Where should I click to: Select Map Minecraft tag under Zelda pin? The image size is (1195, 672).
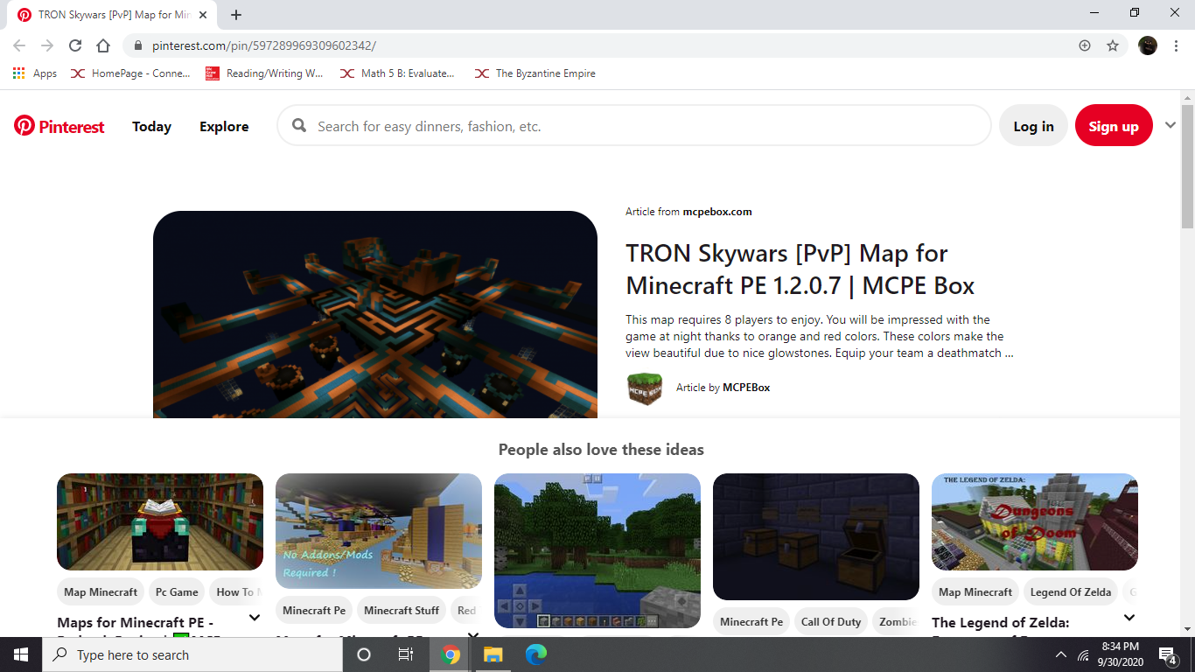point(975,592)
